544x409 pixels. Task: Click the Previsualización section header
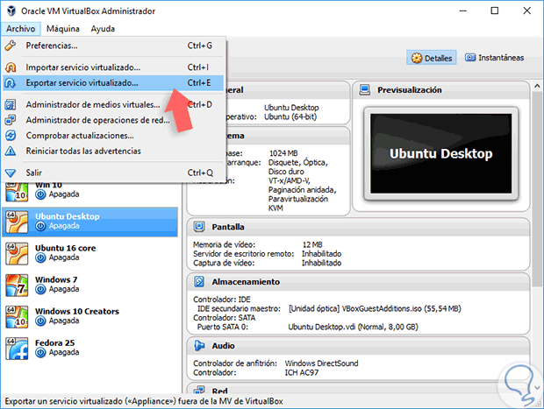click(440, 90)
